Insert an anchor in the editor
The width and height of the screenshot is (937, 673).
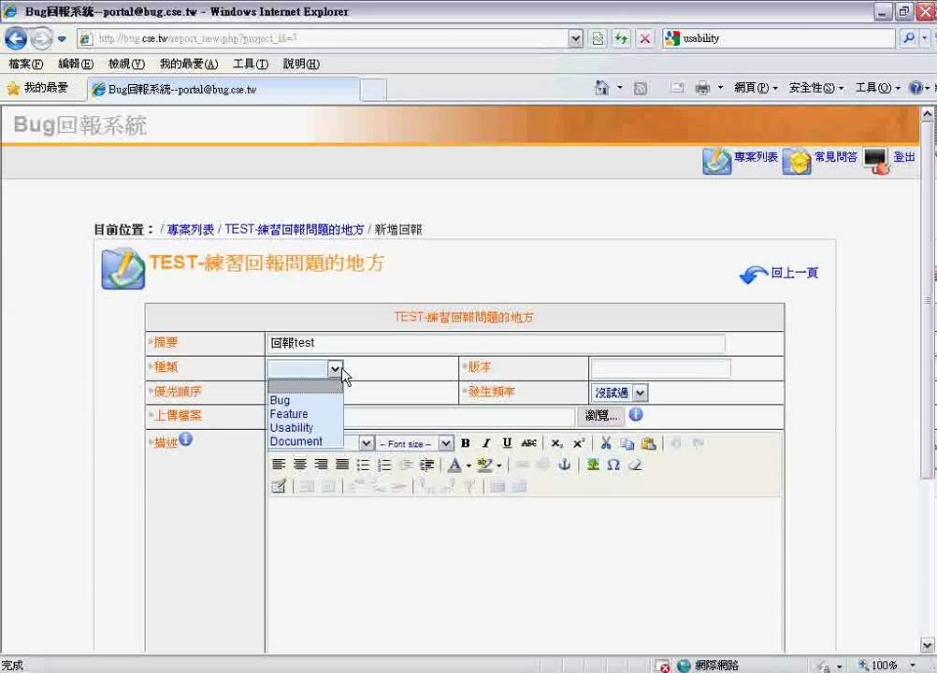[x=564, y=465]
